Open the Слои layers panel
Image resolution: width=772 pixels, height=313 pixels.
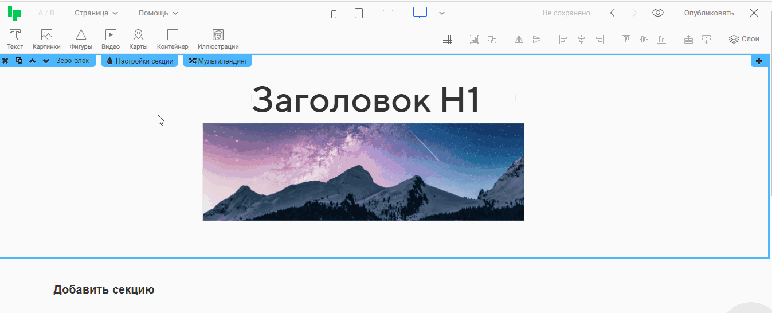click(x=744, y=39)
